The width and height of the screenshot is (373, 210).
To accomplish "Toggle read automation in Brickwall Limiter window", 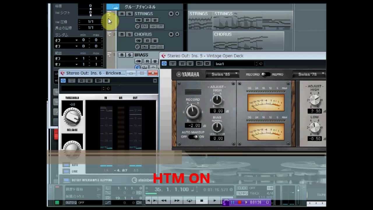I will click(82, 81).
